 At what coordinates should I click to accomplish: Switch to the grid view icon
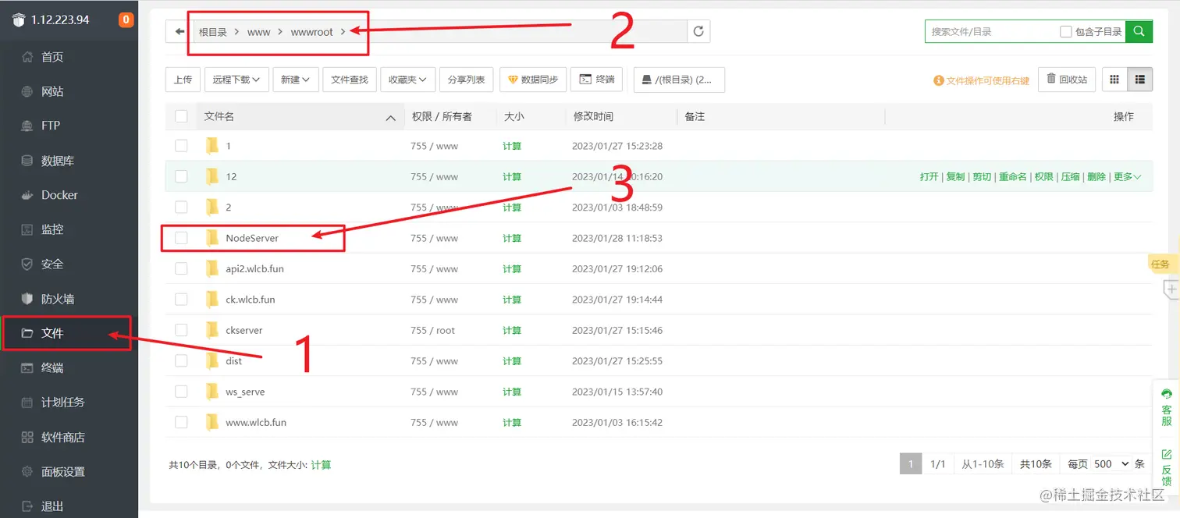point(1114,80)
